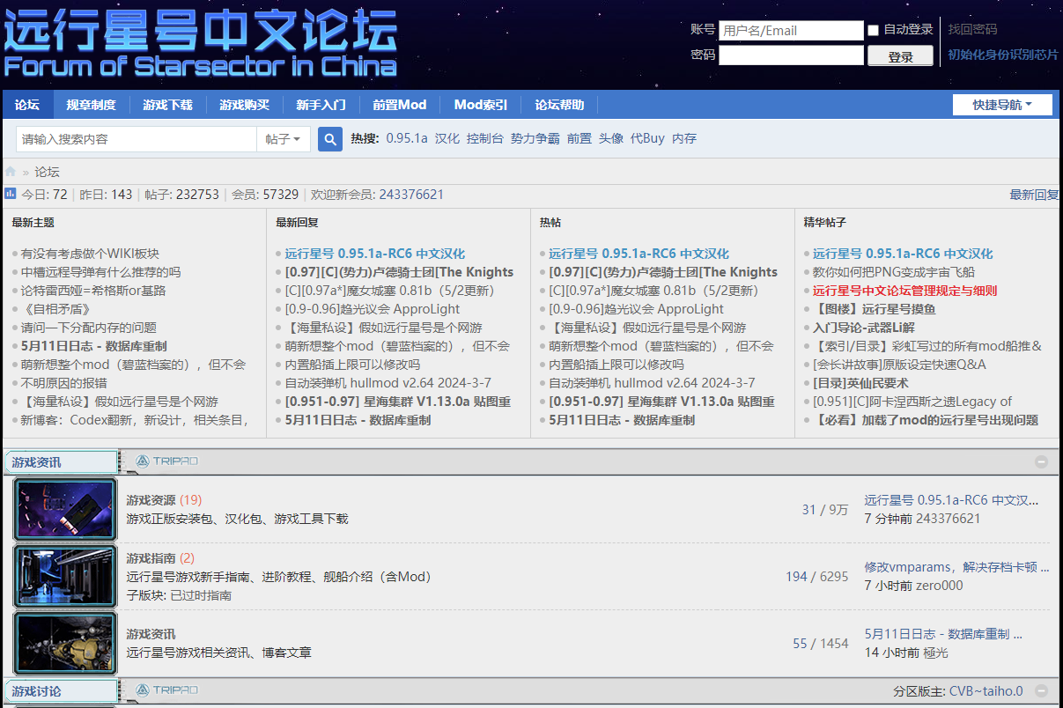This screenshot has height=708, width=1063.
Task: Click the 游戏讨论 section header label
Action: pyautogui.click(x=37, y=691)
